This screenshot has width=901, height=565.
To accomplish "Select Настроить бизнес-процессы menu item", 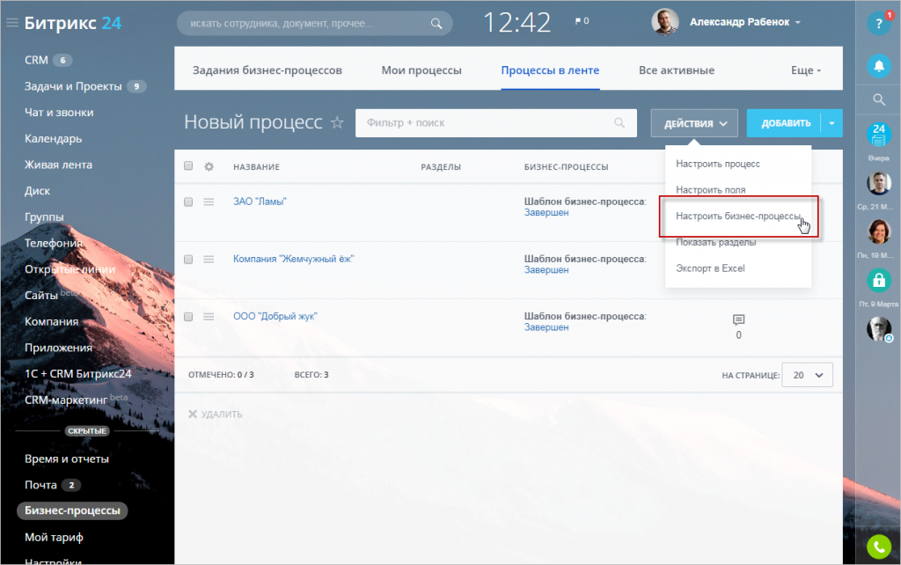I will pos(738,216).
